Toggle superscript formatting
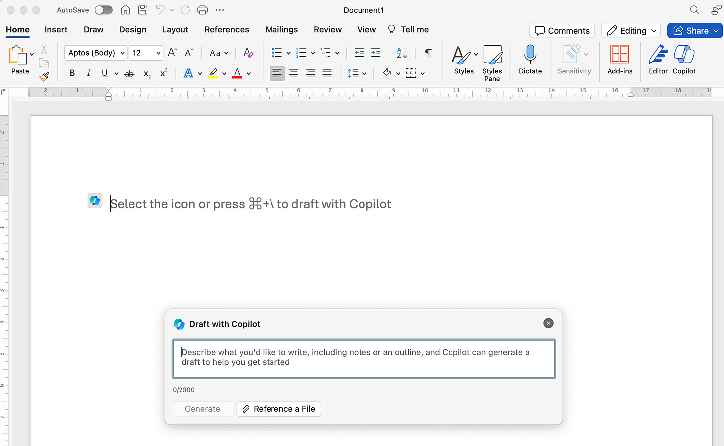Screen dimensions: 724x446 point(163,73)
